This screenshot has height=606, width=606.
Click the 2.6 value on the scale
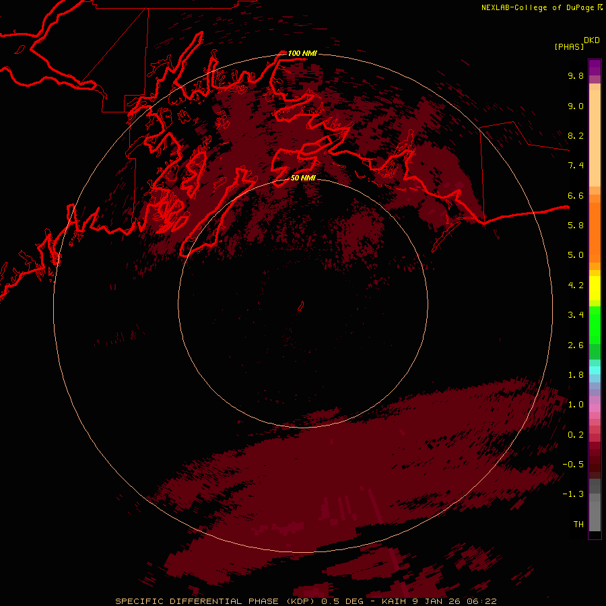click(x=576, y=345)
